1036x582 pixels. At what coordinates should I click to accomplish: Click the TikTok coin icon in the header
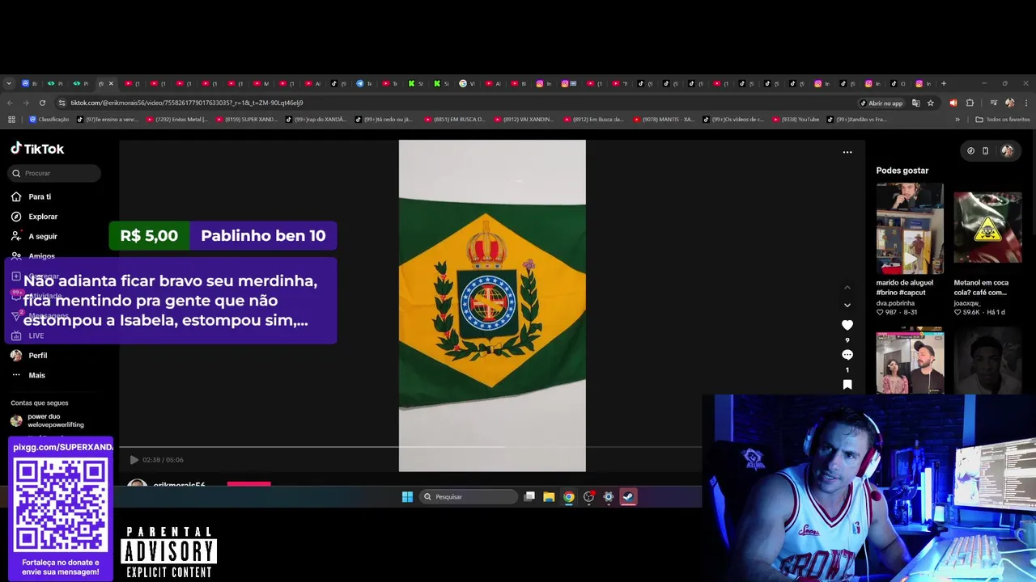970,150
